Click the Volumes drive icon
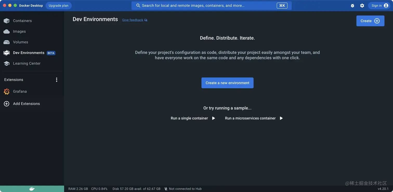The height and width of the screenshot is (192, 393). [6, 42]
